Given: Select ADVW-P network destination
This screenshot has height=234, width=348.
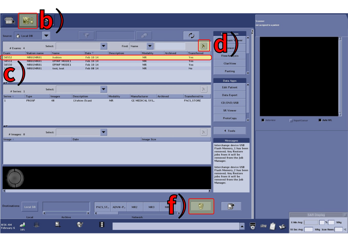Looking at the screenshot, I should pos(119,207).
